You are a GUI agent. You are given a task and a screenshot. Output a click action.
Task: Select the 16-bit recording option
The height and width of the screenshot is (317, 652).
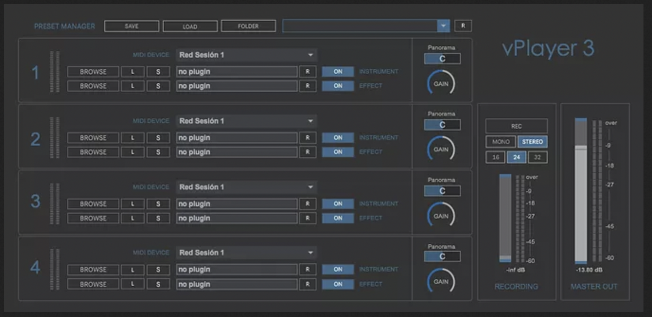(x=495, y=157)
